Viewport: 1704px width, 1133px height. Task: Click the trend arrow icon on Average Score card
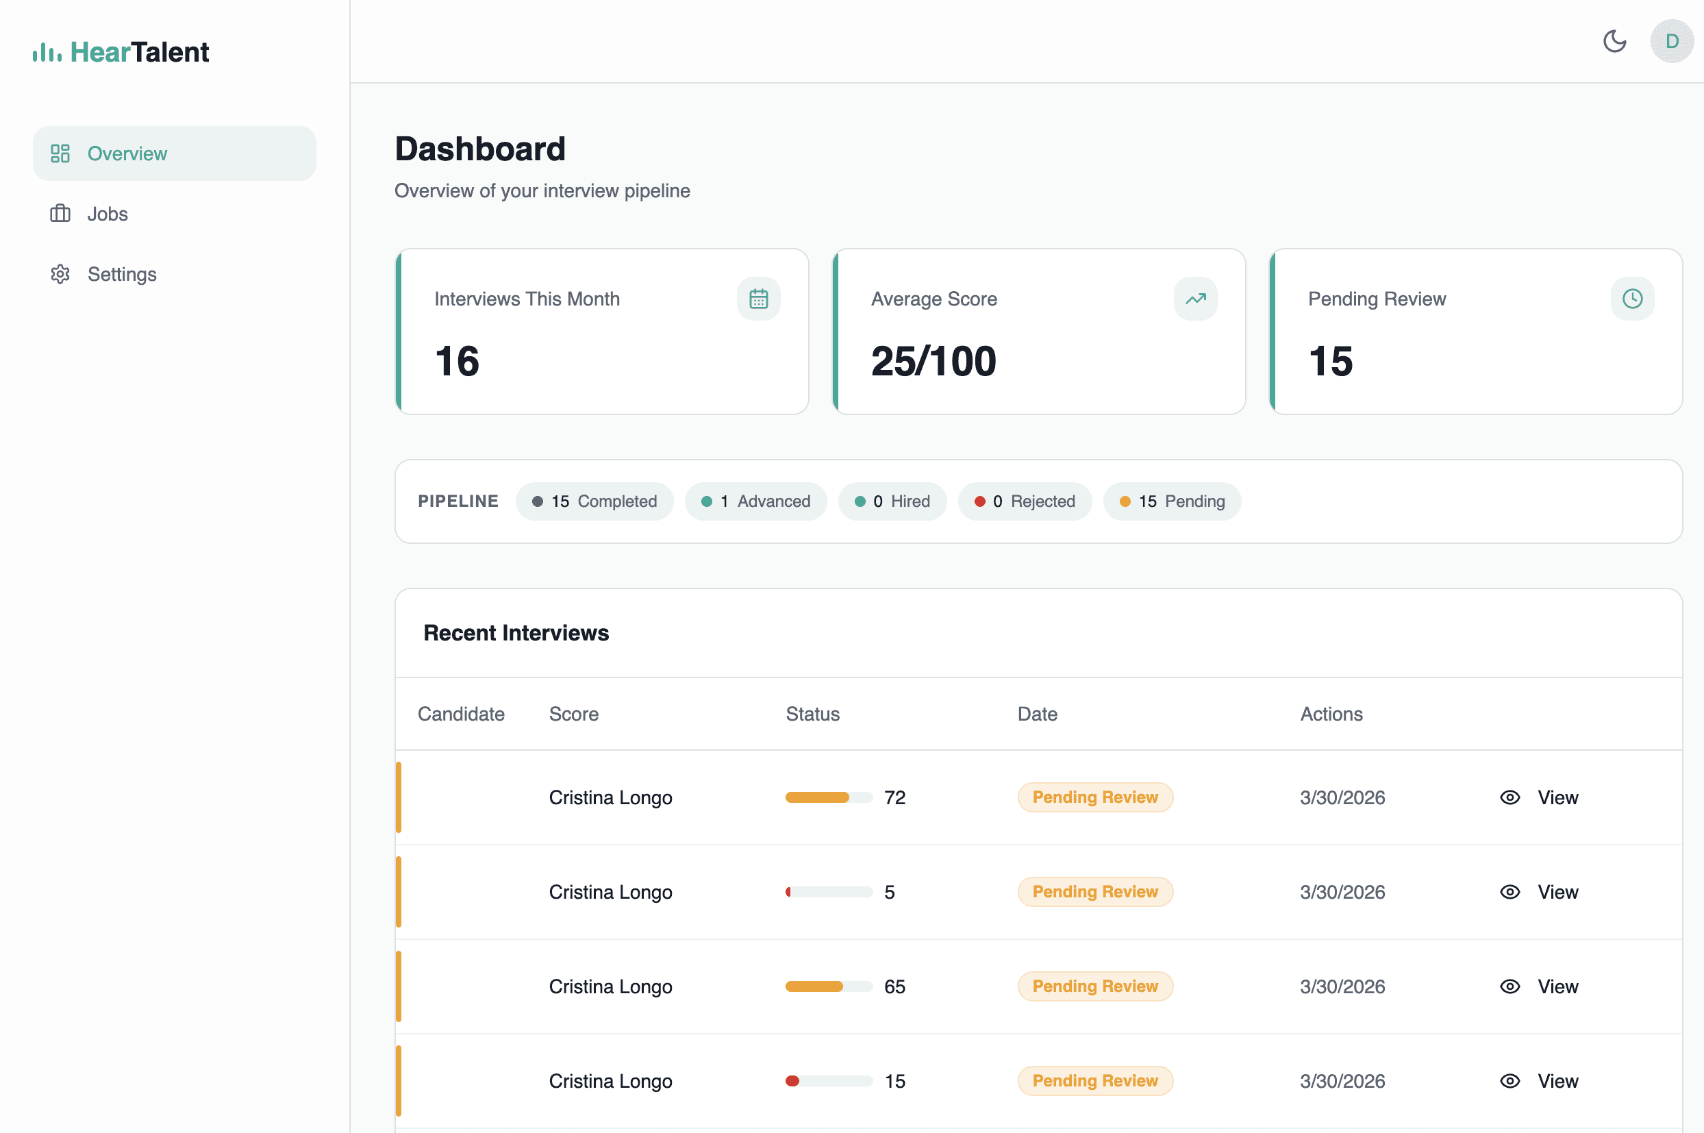(1194, 299)
